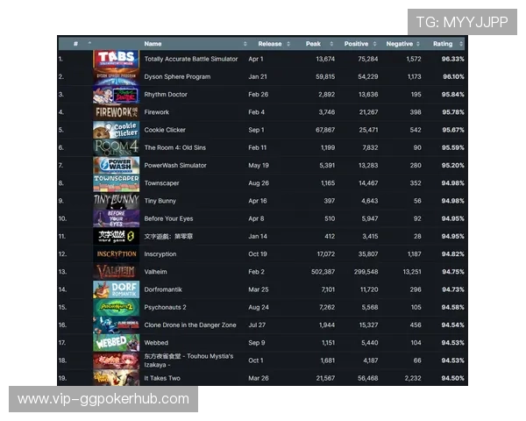
Task: Open the Before Your Eyes entry
Action: pos(168,219)
